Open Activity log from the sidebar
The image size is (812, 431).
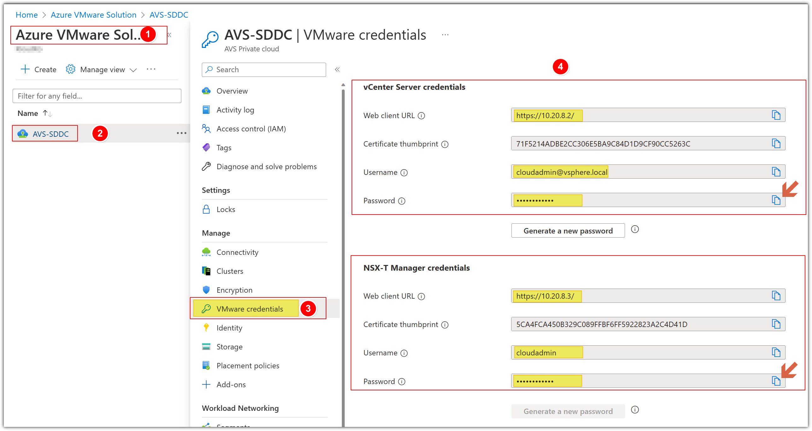coord(235,110)
